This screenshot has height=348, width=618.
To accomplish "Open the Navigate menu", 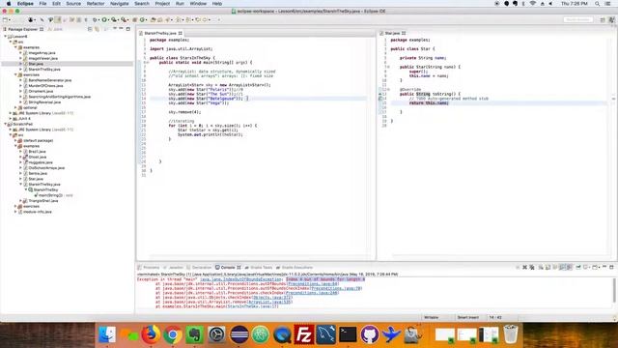I will (120, 4).
